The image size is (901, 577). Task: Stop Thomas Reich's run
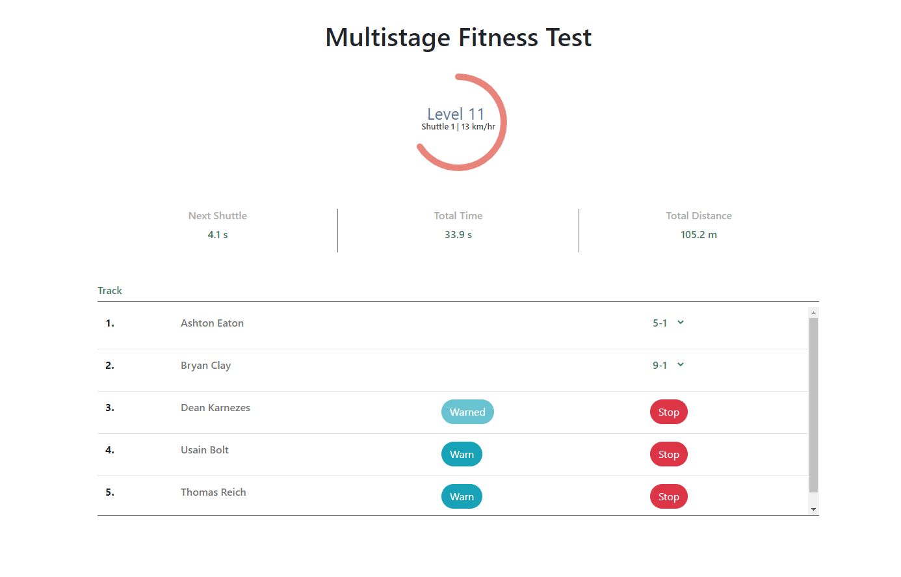point(668,496)
